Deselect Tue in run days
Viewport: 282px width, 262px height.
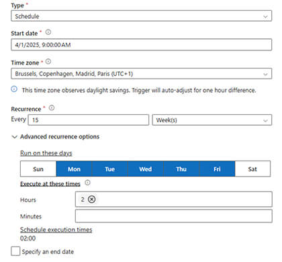click(x=110, y=169)
